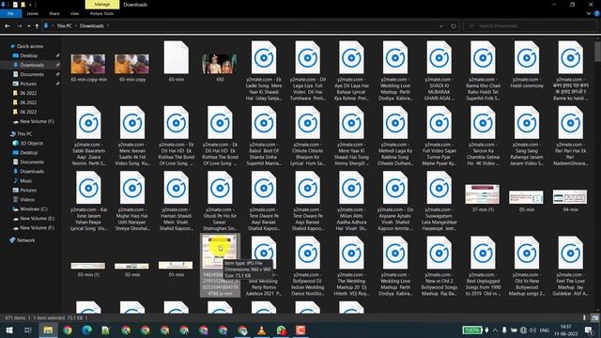
Task: Expand the chevron after Downloads in the breadcrumb
Action: 108,26
